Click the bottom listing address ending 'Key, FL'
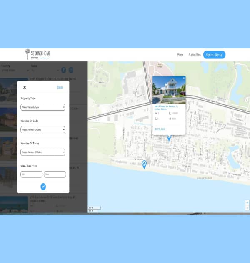The width and height of the screenshot is (250, 263). [53, 199]
